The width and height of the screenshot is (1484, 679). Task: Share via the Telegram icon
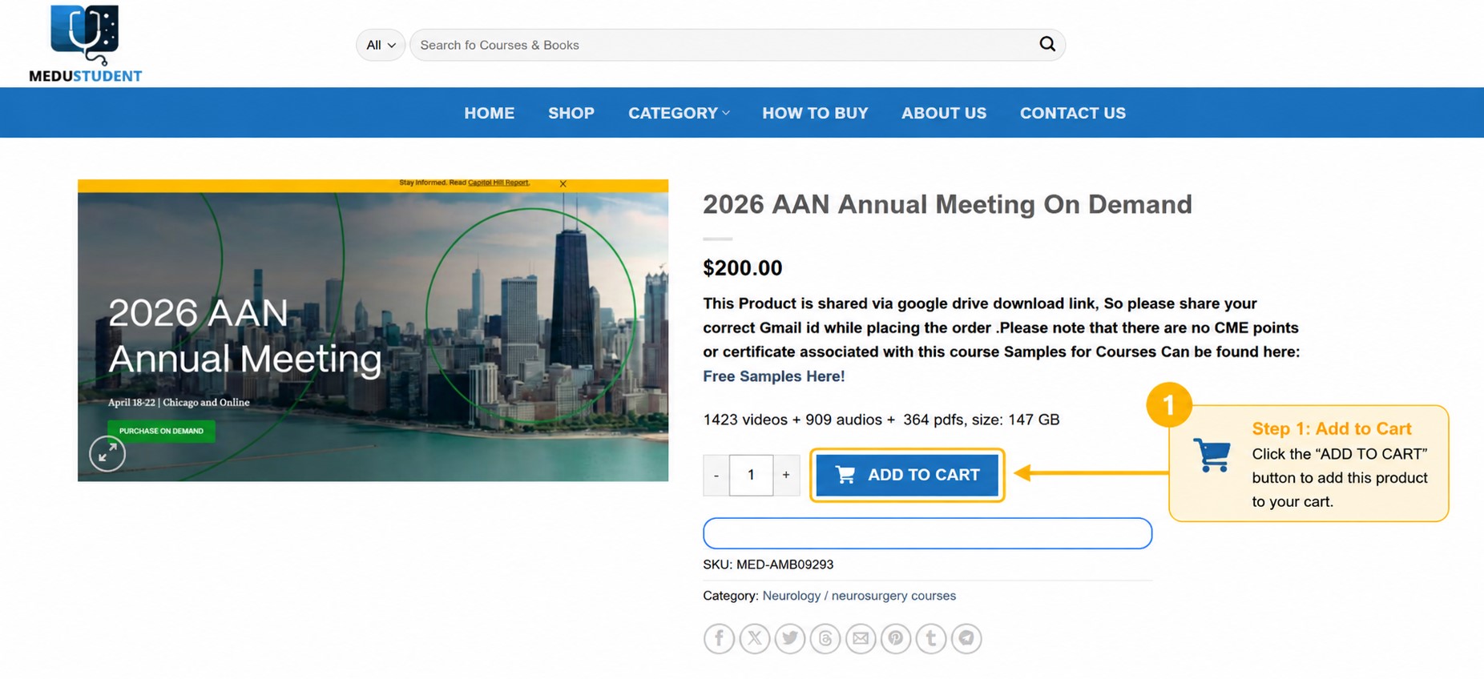[966, 638]
